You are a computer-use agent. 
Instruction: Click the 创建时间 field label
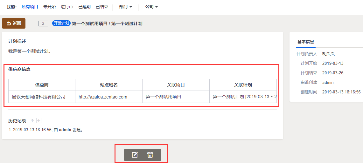click(x=309, y=92)
